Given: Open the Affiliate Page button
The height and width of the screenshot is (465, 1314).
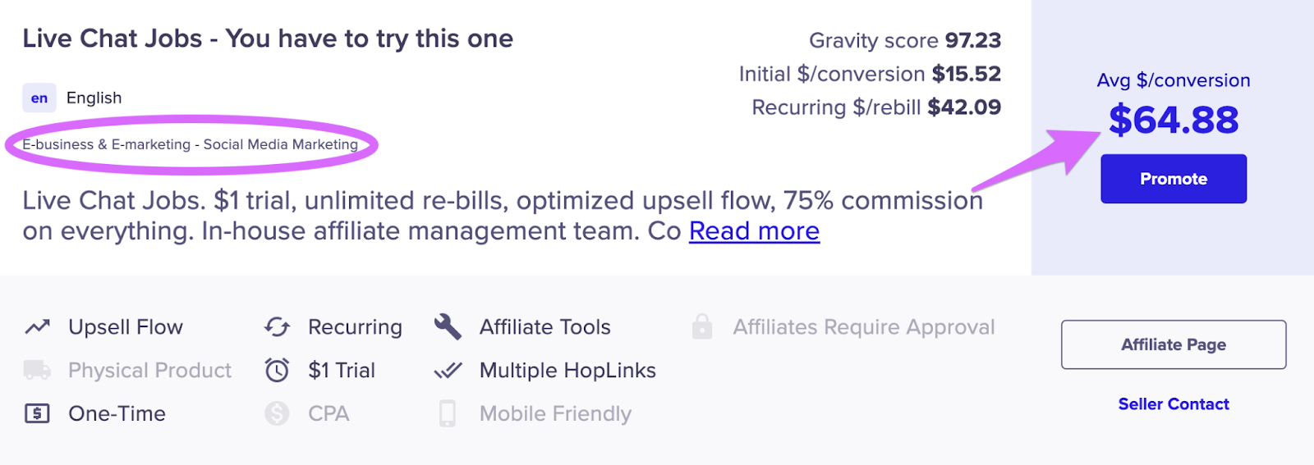Looking at the screenshot, I should (1174, 344).
